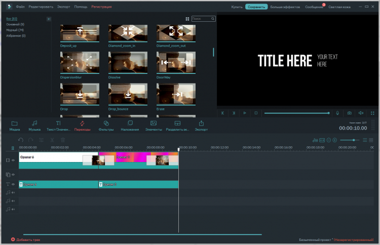This screenshot has width=380, height=245.
Task: Click the preview volume speaker icon
Action: [361, 113]
